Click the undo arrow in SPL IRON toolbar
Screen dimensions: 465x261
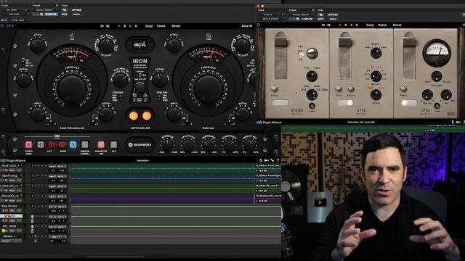[x=102, y=26]
